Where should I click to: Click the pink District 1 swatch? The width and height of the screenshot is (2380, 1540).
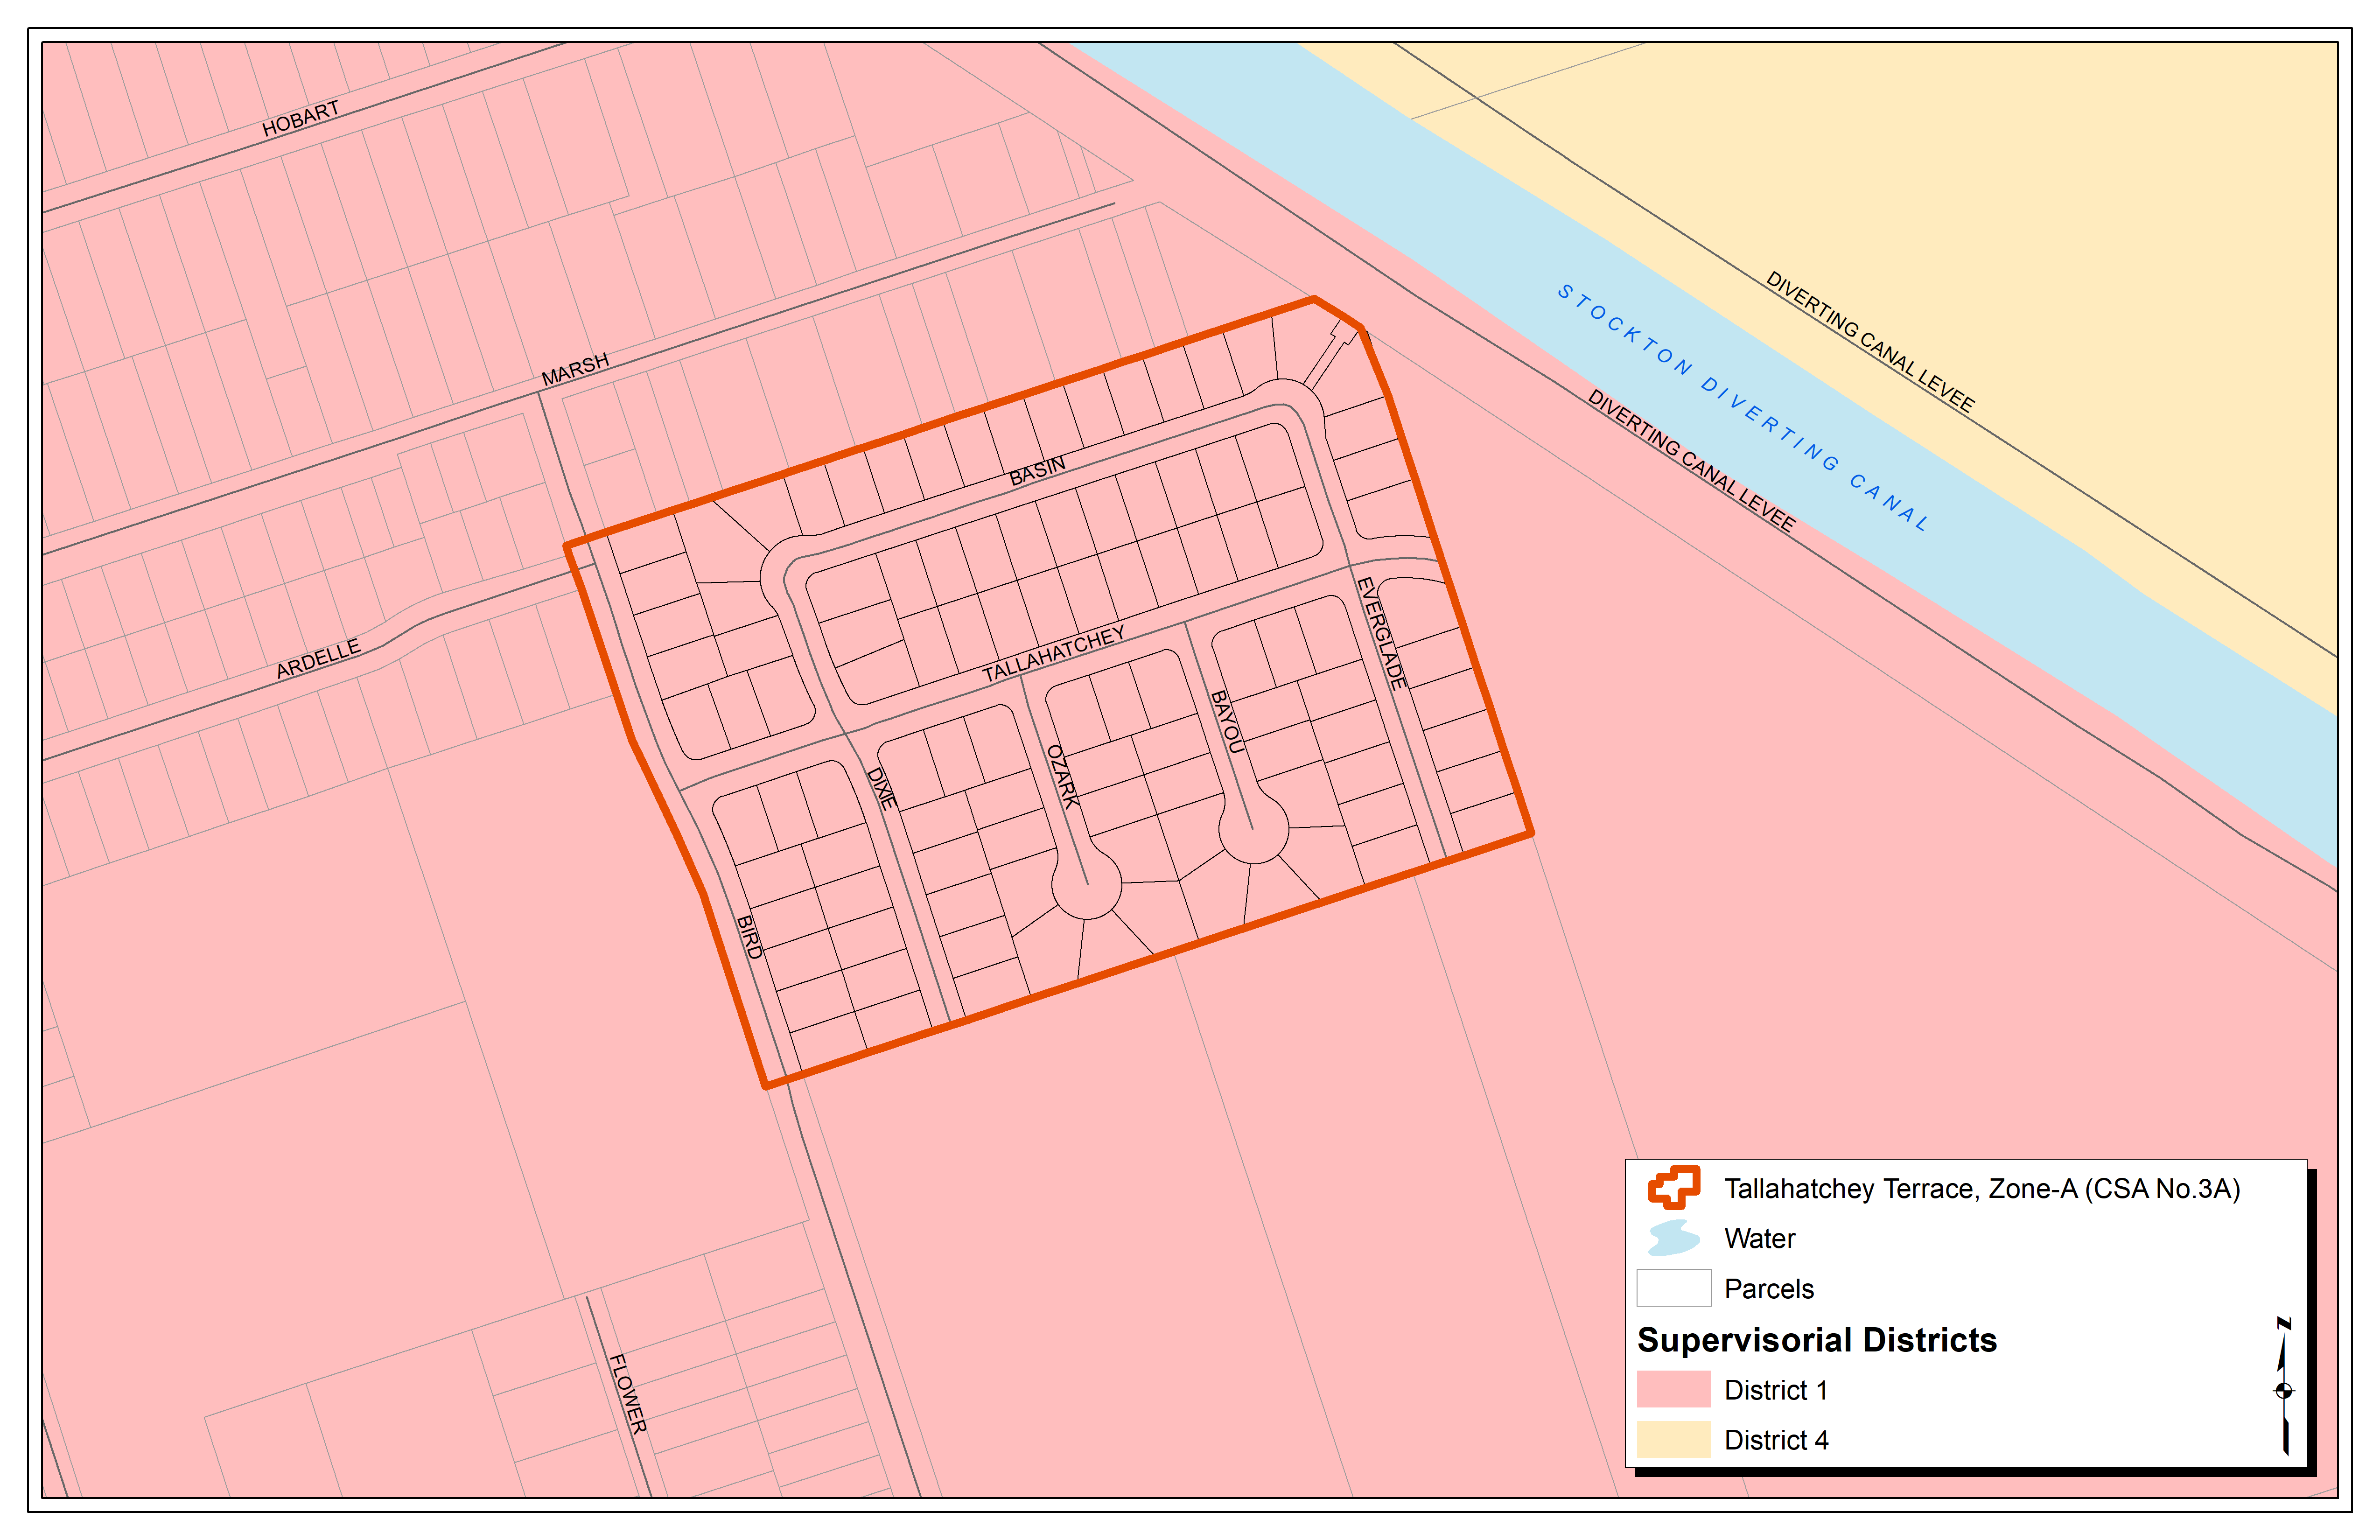(1673, 1389)
